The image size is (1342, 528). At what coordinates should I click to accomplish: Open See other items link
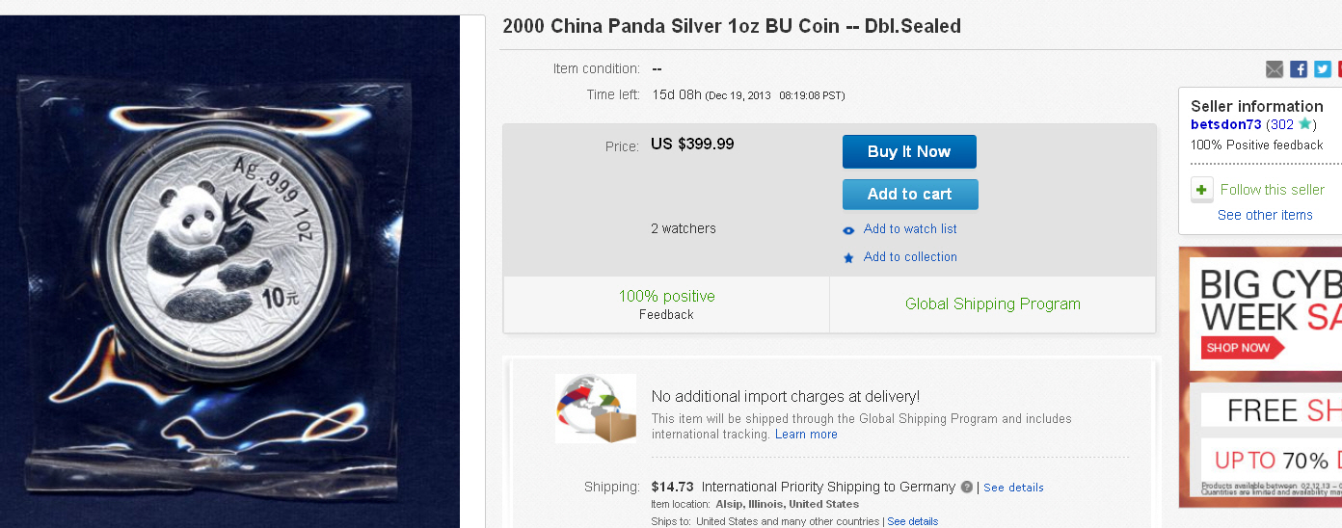coord(1265,215)
